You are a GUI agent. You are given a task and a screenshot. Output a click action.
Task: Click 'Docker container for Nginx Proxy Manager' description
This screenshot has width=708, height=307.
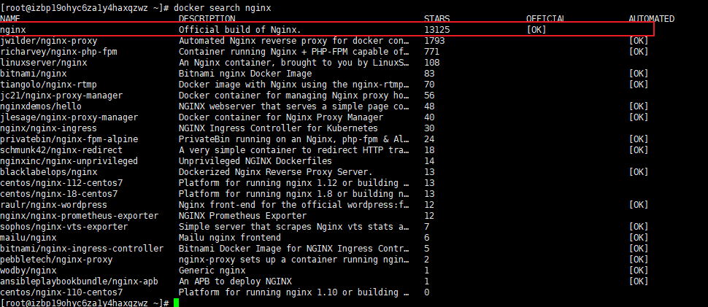281,117
